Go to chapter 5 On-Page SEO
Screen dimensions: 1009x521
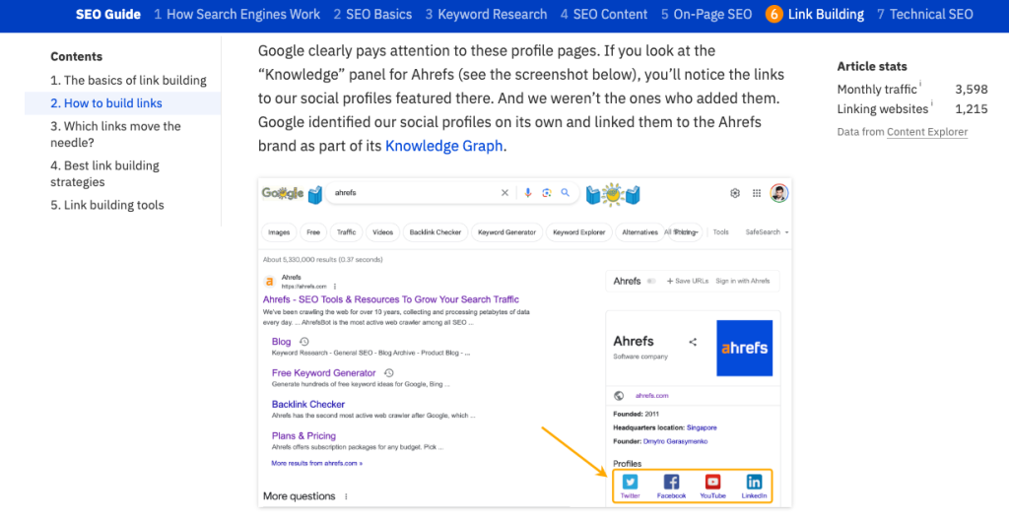(706, 14)
